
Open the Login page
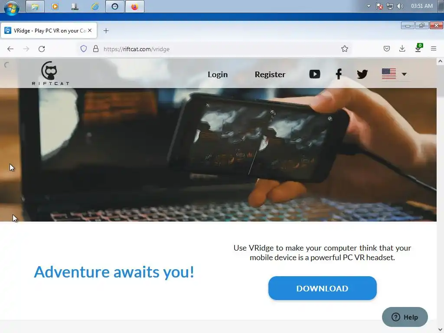click(218, 75)
